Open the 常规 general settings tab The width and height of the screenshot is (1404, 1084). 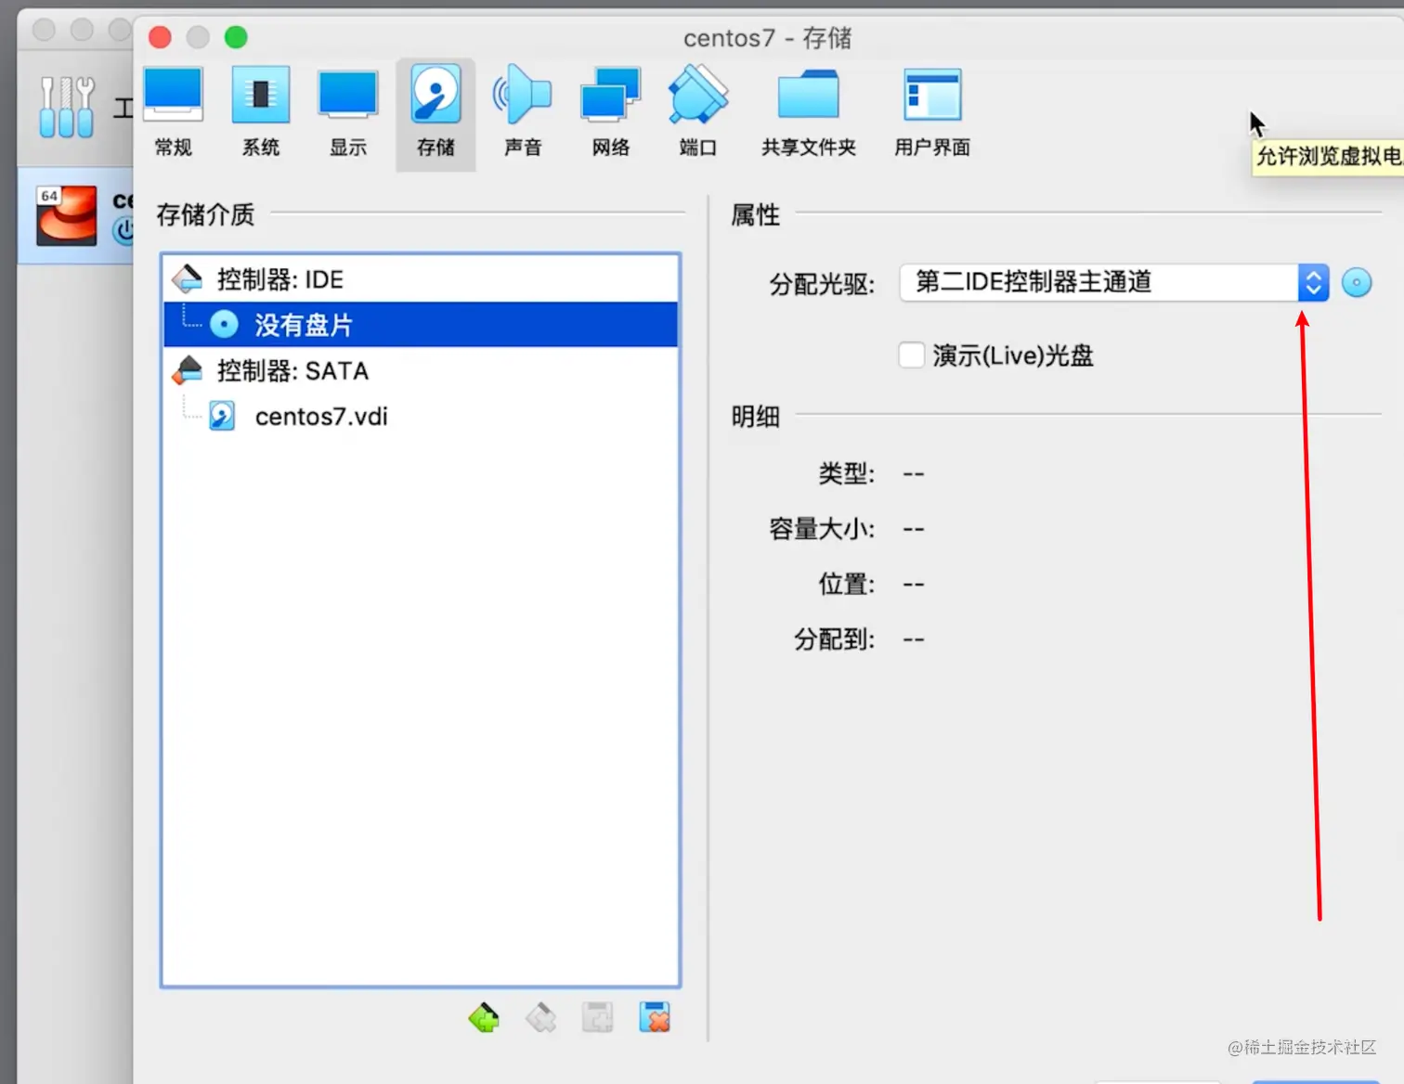click(x=174, y=113)
